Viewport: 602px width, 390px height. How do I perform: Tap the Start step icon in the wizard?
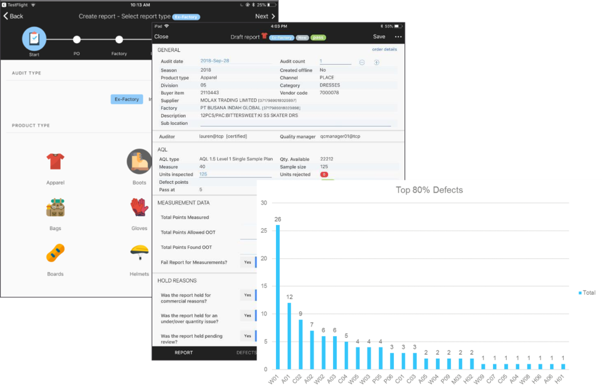[x=34, y=40]
